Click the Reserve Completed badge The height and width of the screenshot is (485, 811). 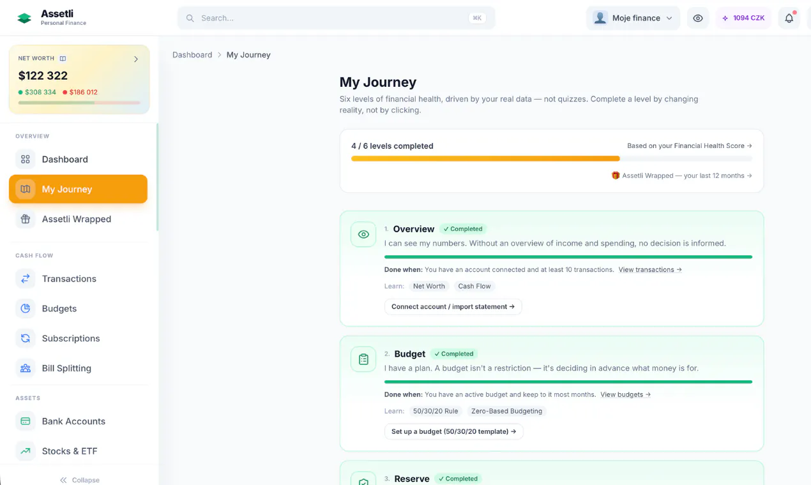click(x=459, y=479)
